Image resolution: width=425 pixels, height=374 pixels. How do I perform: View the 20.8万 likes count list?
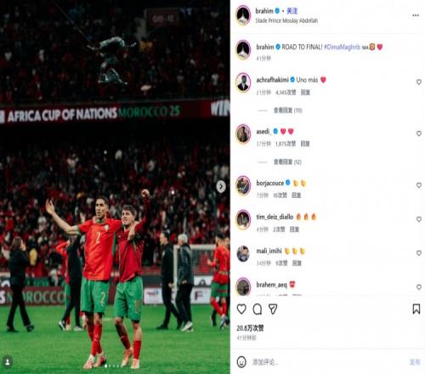point(250,328)
